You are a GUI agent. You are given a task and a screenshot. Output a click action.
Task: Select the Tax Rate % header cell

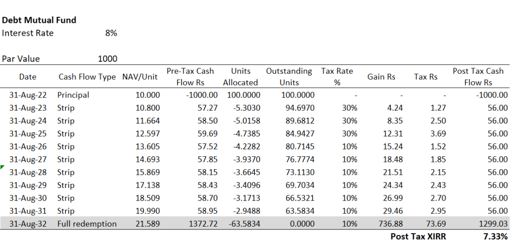click(337, 77)
